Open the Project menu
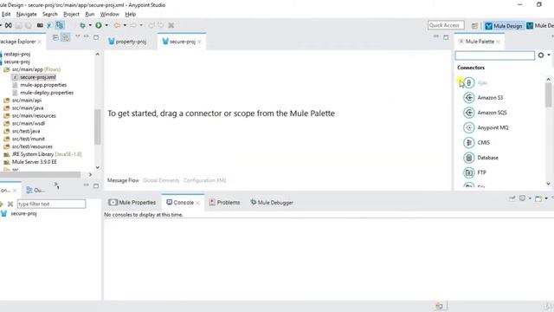This screenshot has height=312, width=554. tap(71, 14)
